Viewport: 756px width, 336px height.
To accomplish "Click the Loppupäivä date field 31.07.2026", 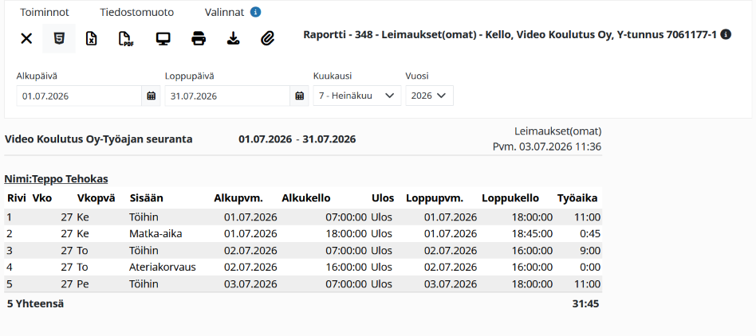I will 227,96.
